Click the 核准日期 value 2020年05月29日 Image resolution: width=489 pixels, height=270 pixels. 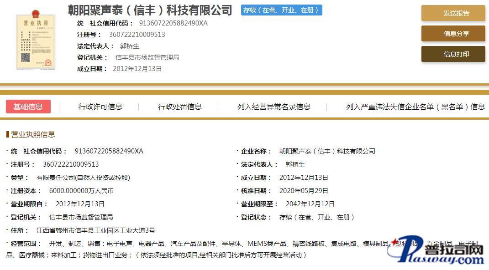tap(304, 191)
